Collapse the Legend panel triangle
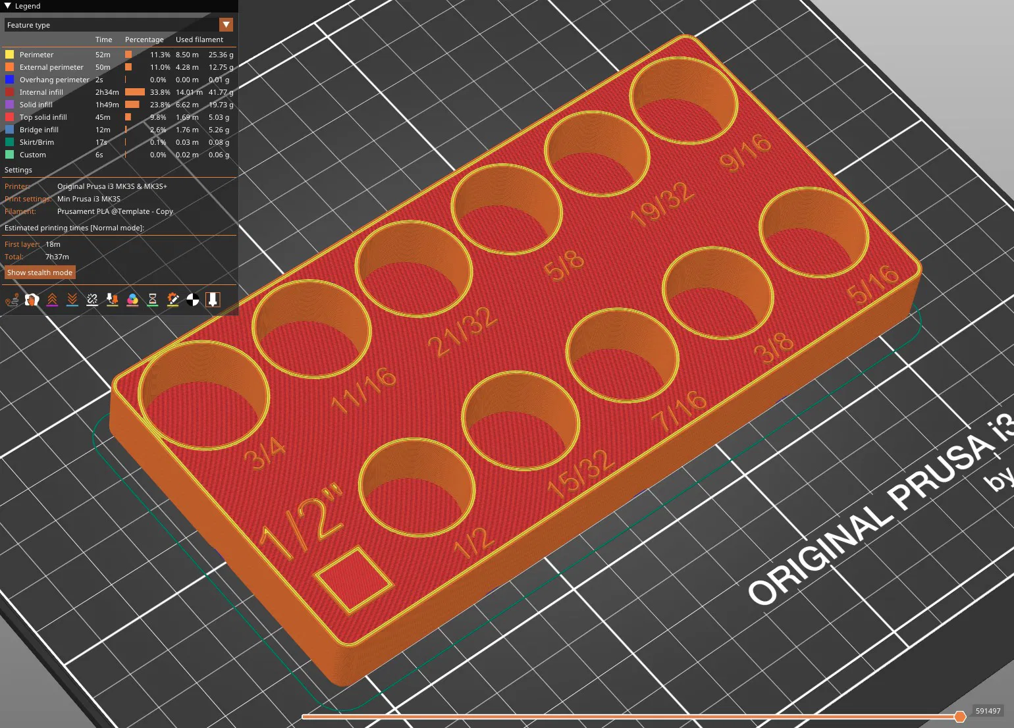 [8, 6]
